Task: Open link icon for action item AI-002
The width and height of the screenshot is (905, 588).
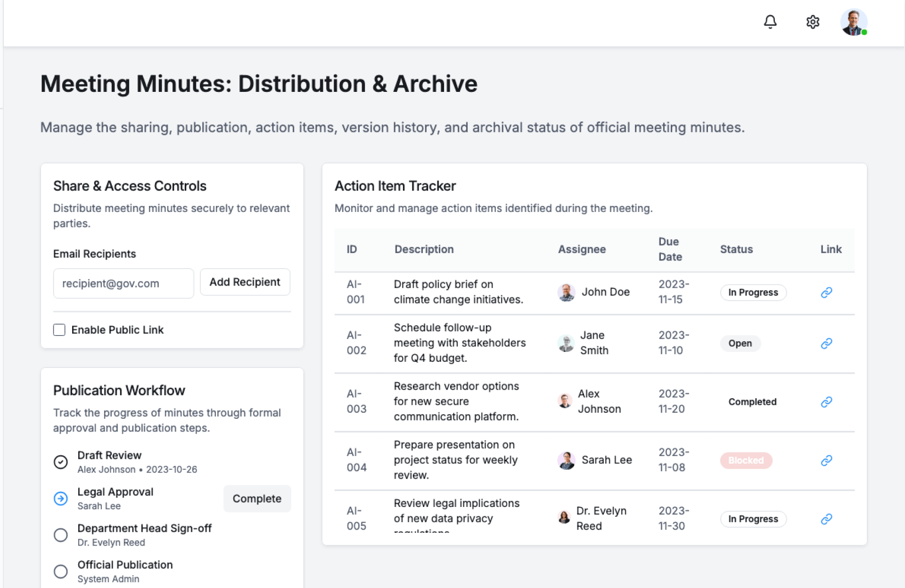Action: click(826, 343)
